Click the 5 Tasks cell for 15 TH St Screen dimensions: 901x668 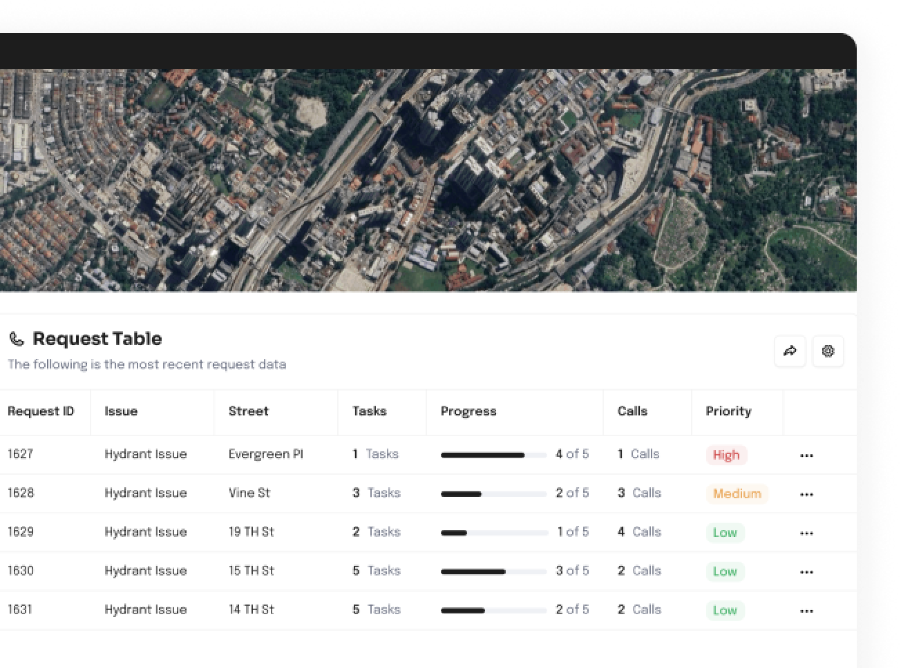[377, 571]
